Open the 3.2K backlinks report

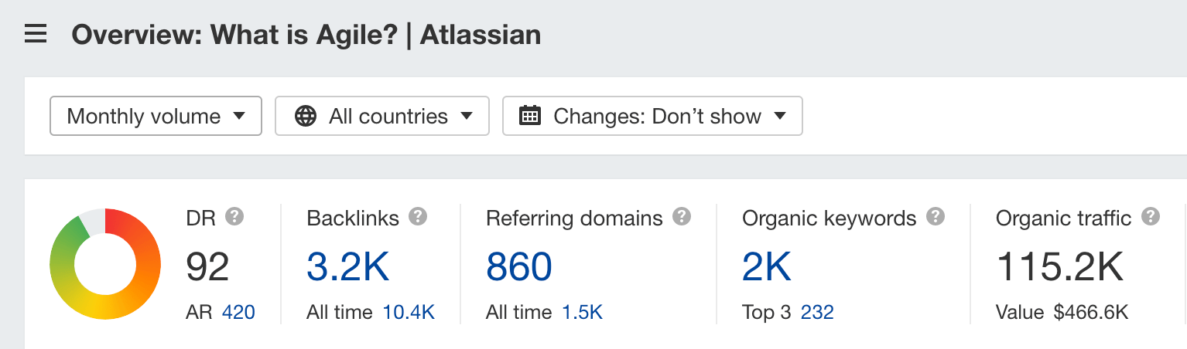pyautogui.click(x=348, y=267)
